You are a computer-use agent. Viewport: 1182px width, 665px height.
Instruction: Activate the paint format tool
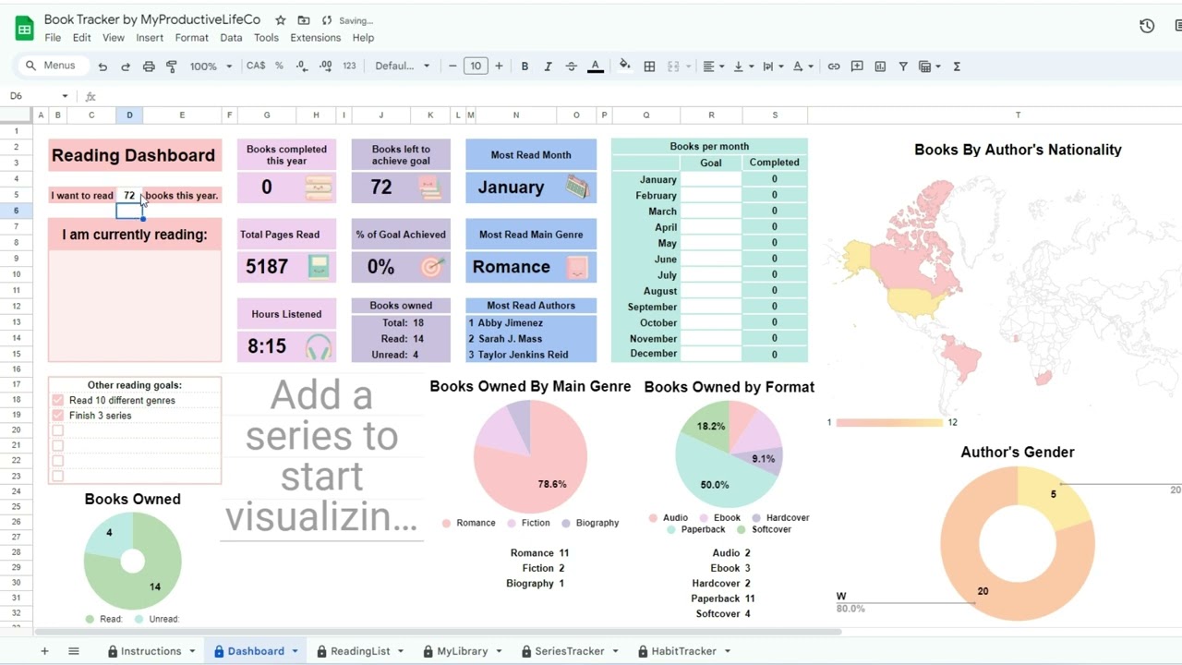[x=172, y=66]
